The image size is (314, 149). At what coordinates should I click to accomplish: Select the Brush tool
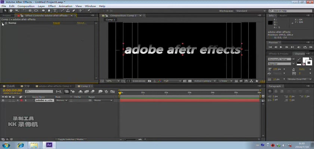[x=62, y=11]
